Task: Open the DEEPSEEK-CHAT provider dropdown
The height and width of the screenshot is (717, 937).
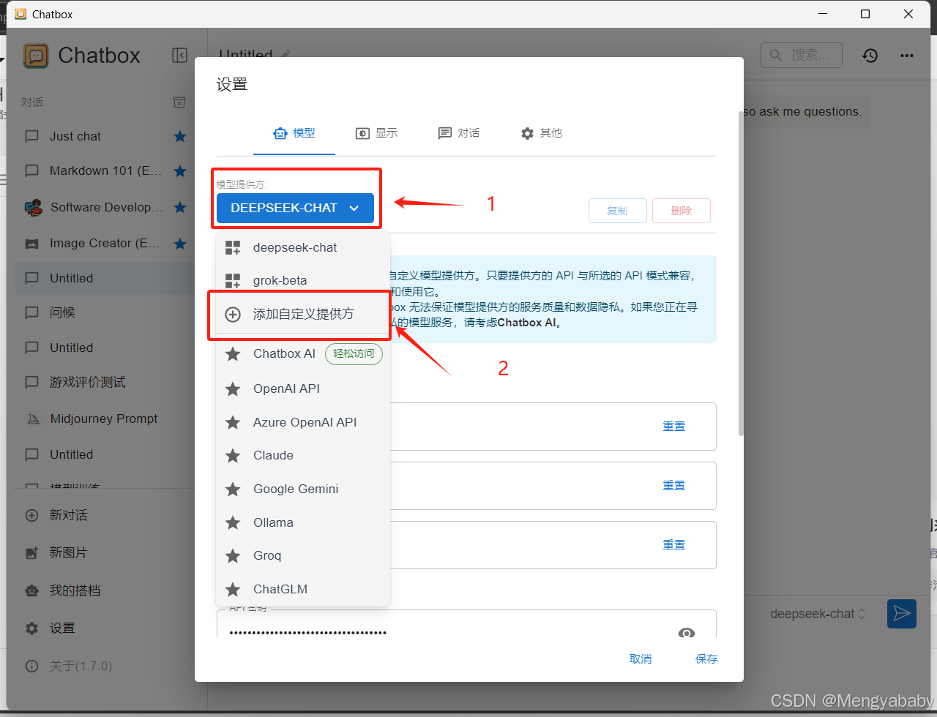Action: click(x=295, y=209)
